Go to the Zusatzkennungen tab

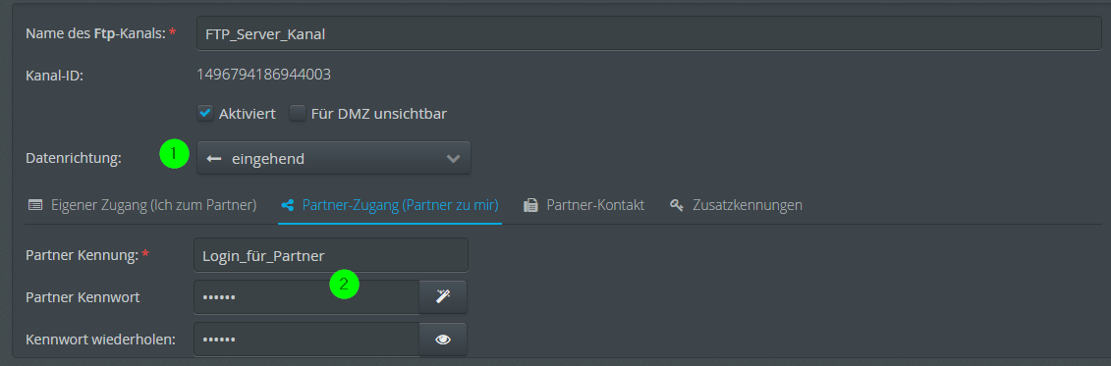pyautogui.click(x=736, y=205)
